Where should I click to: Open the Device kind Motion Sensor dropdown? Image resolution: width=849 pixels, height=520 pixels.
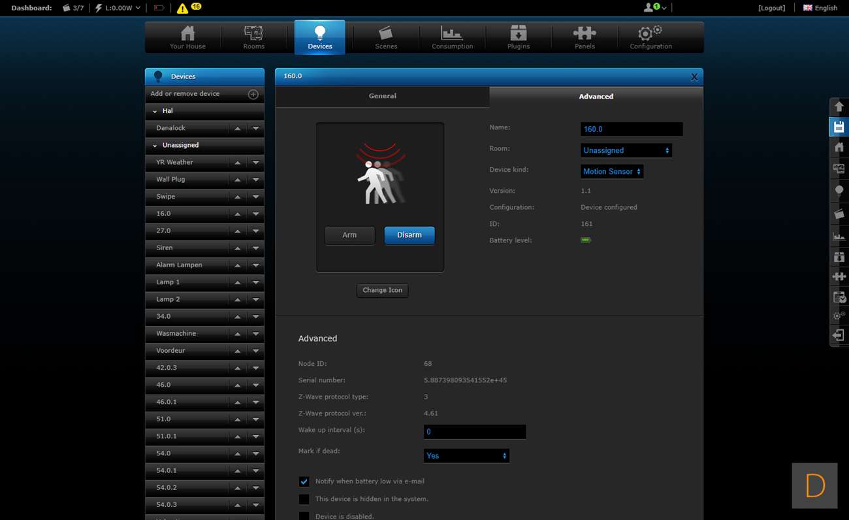click(x=612, y=171)
